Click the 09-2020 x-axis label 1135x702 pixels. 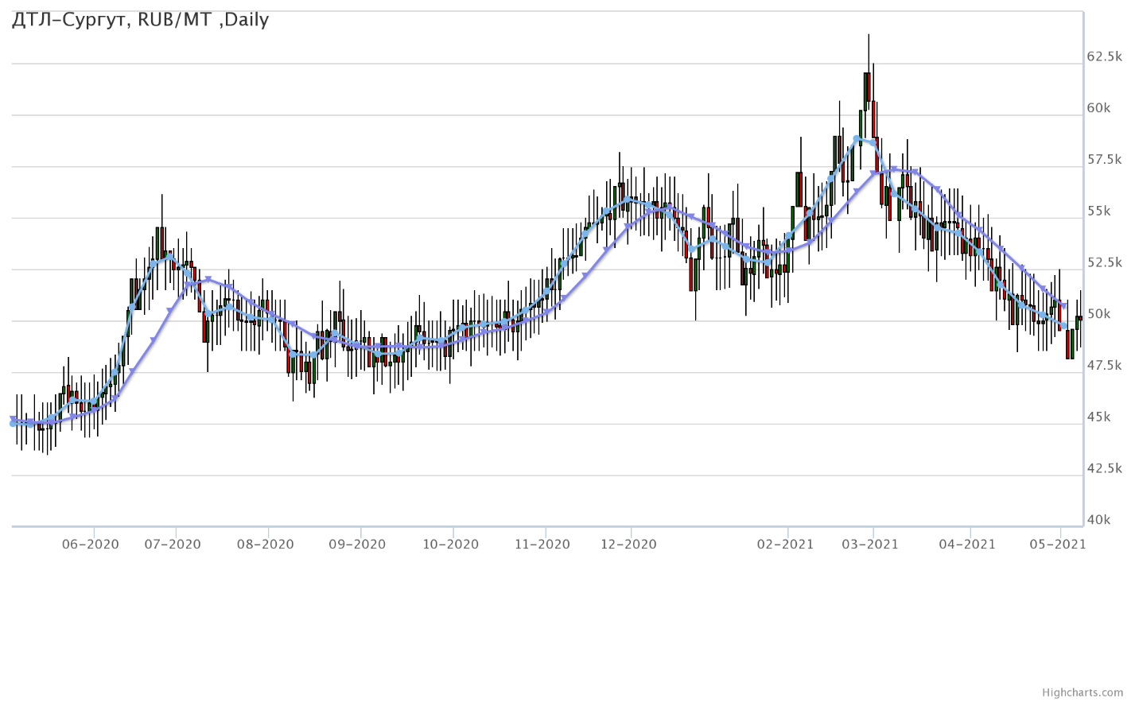tap(357, 545)
